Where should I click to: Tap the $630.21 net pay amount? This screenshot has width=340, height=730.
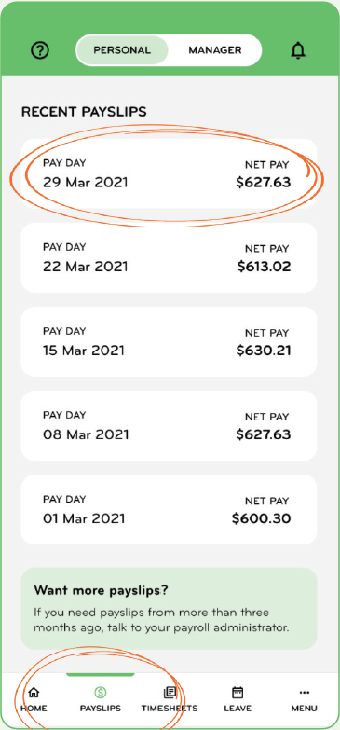(264, 351)
